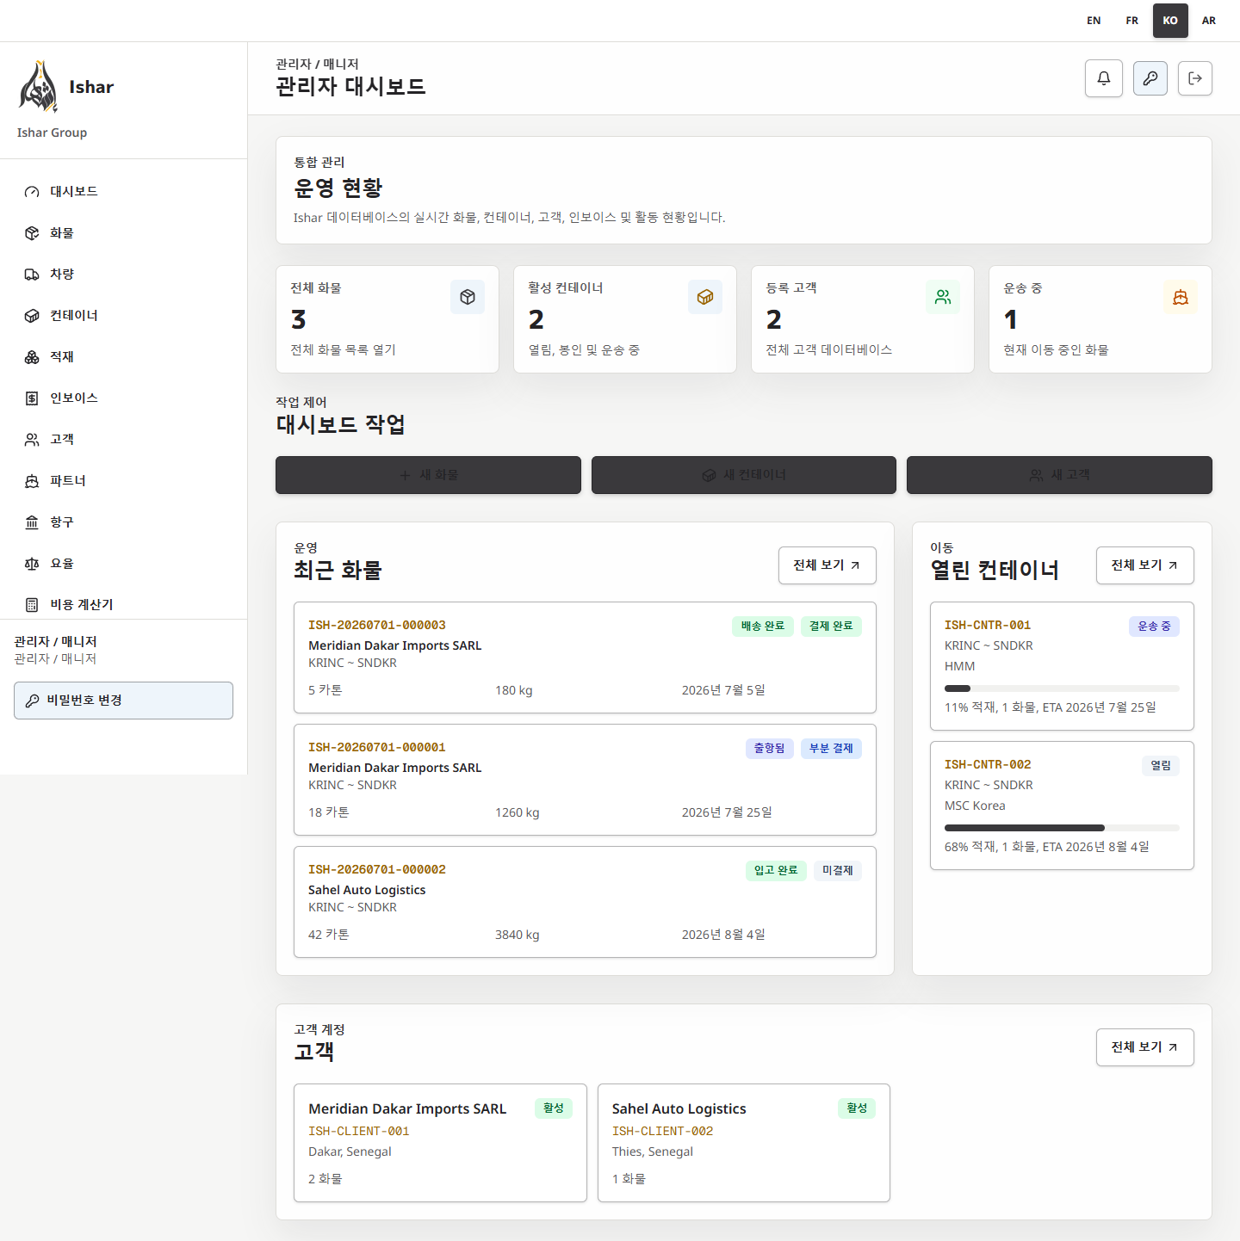
Task: Open the 운송 중 stat card
Action: coord(1100,319)
